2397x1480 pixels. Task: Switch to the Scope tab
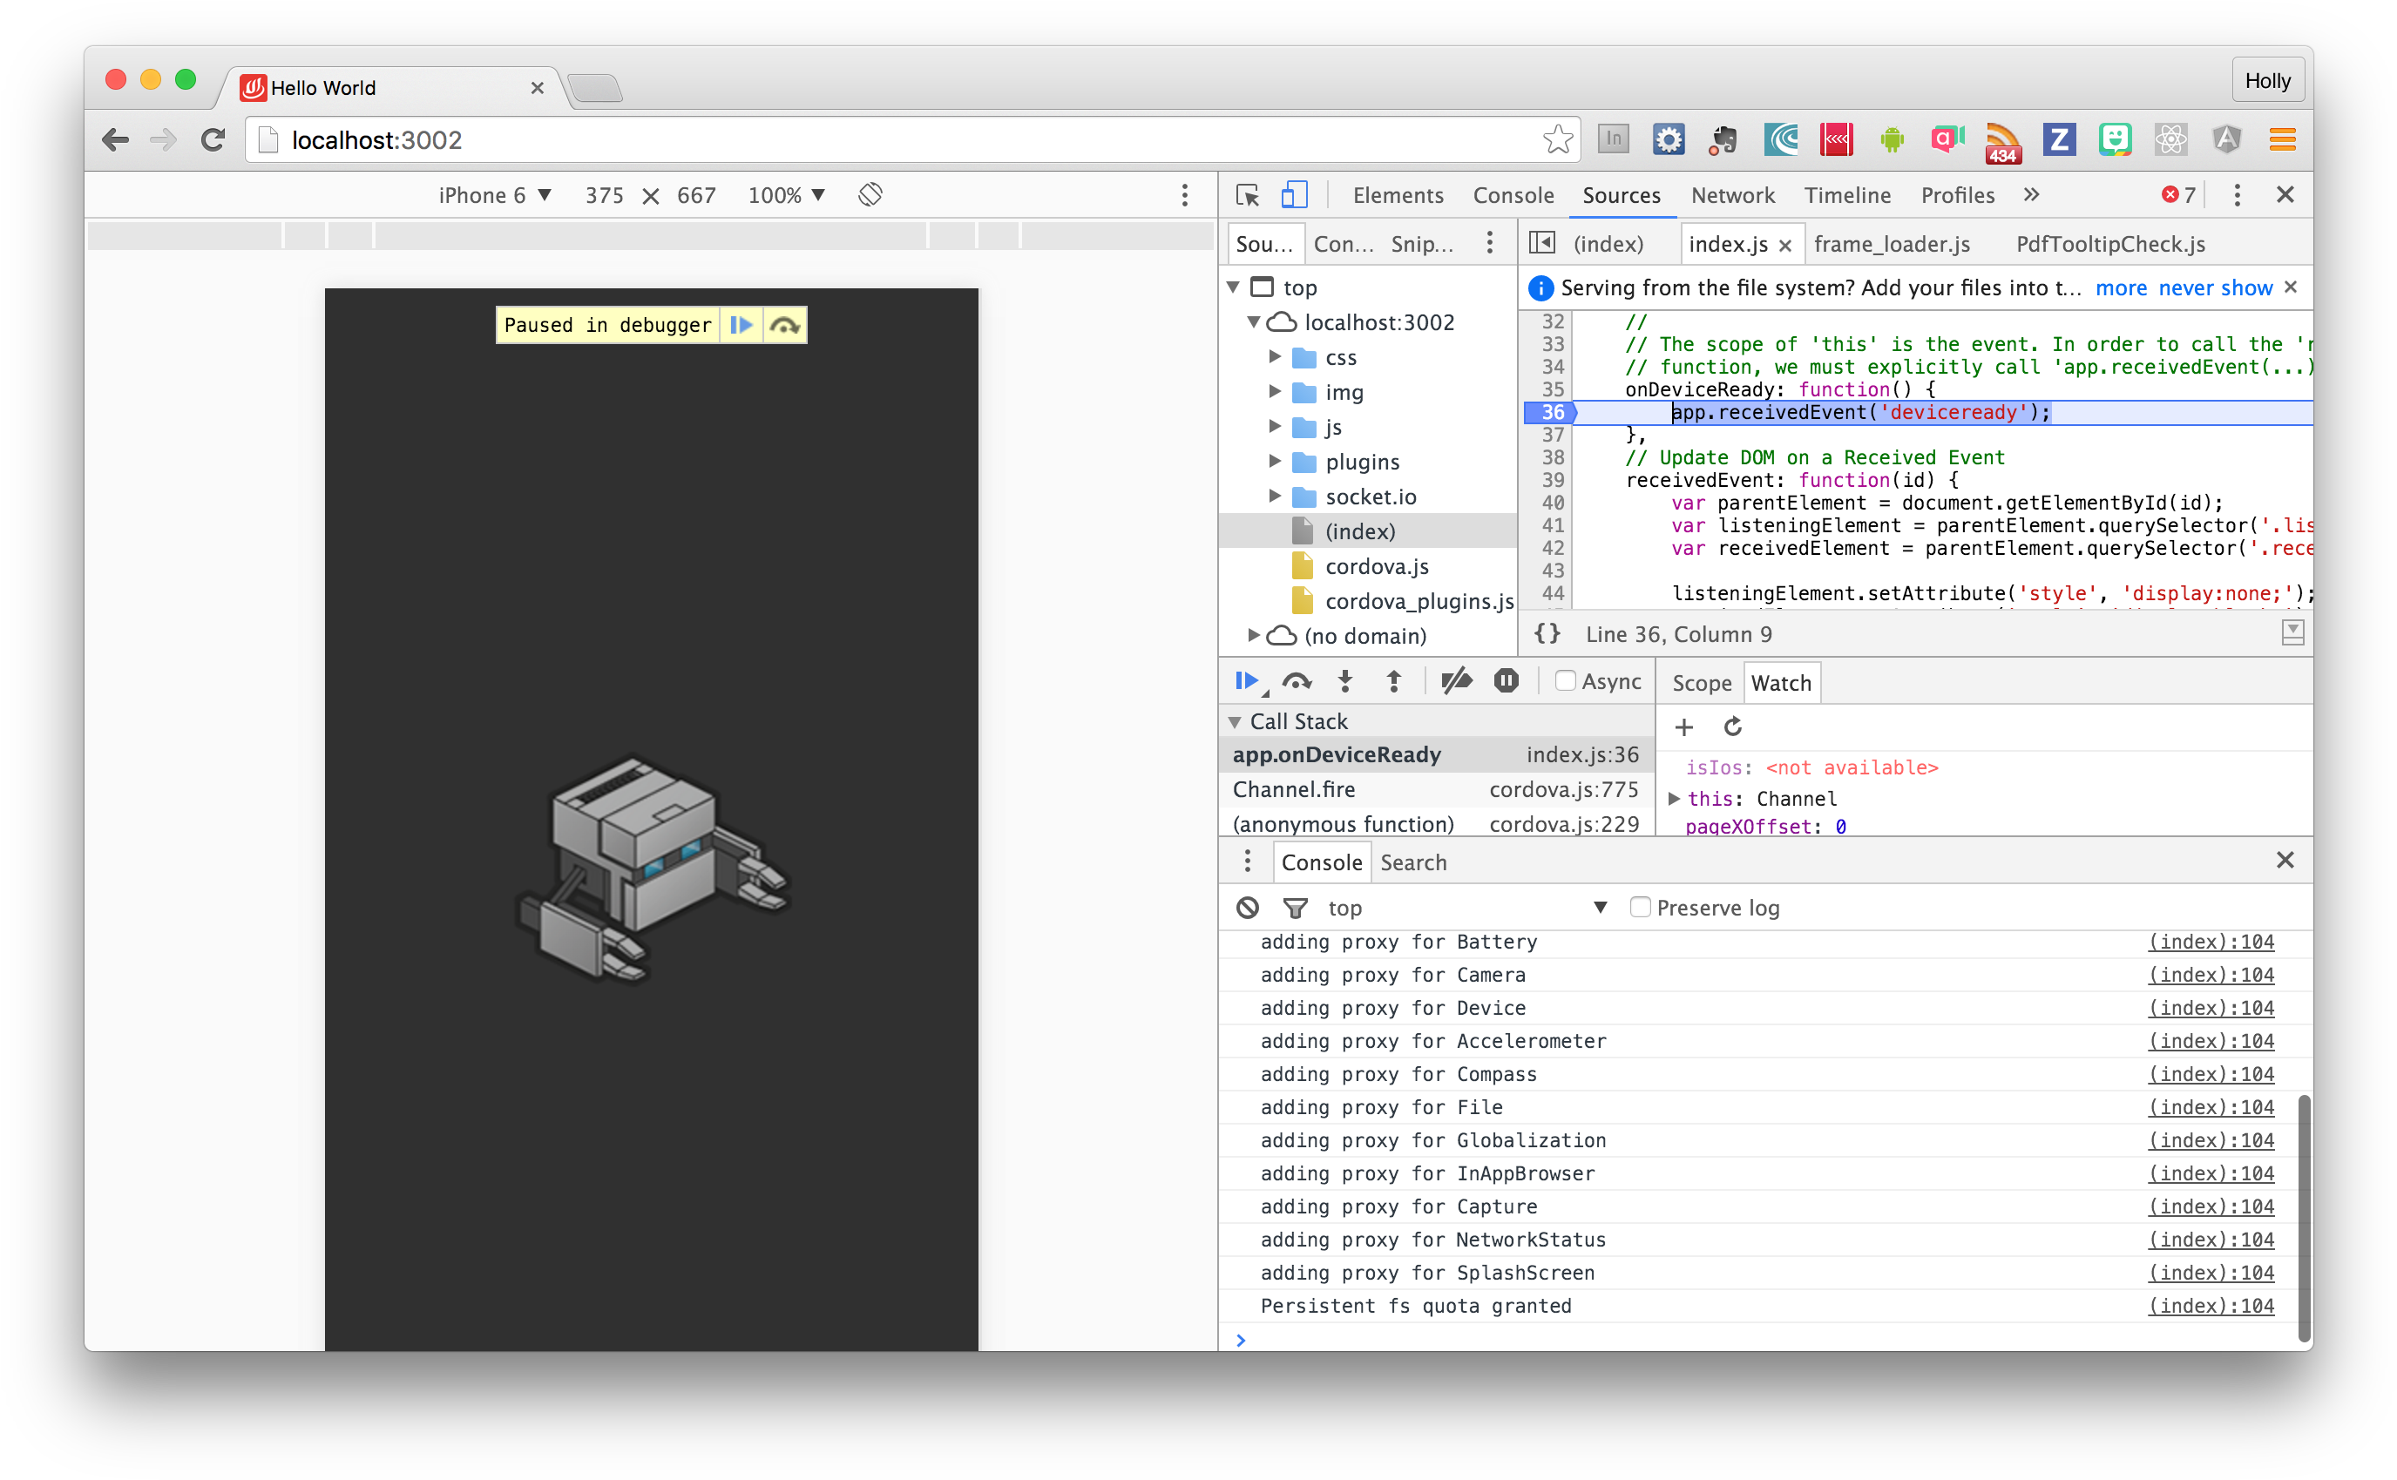point(1701,682)
